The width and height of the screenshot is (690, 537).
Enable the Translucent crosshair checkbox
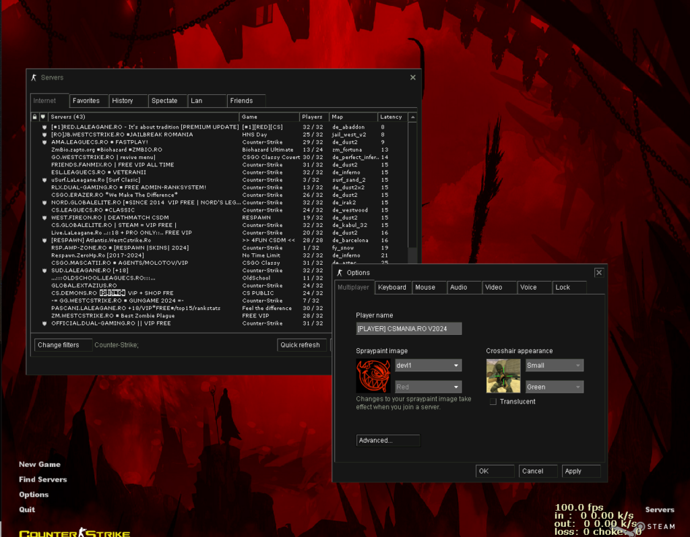(x=493, y=401)
